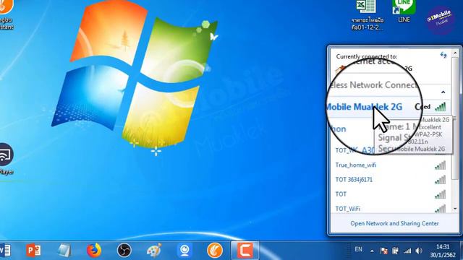Open the orange swirl app on taskbar

pos(215,251)
